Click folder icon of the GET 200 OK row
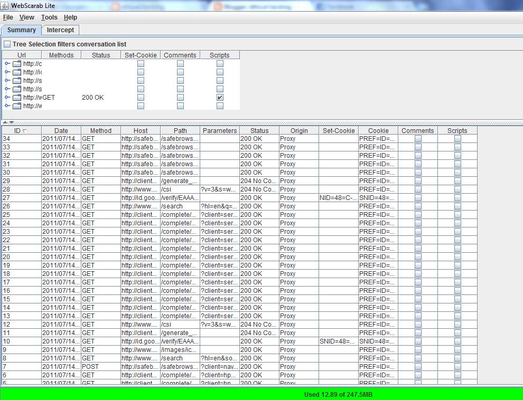The width and height of the screenshot is (523, 400). click(x=17, y=98)
